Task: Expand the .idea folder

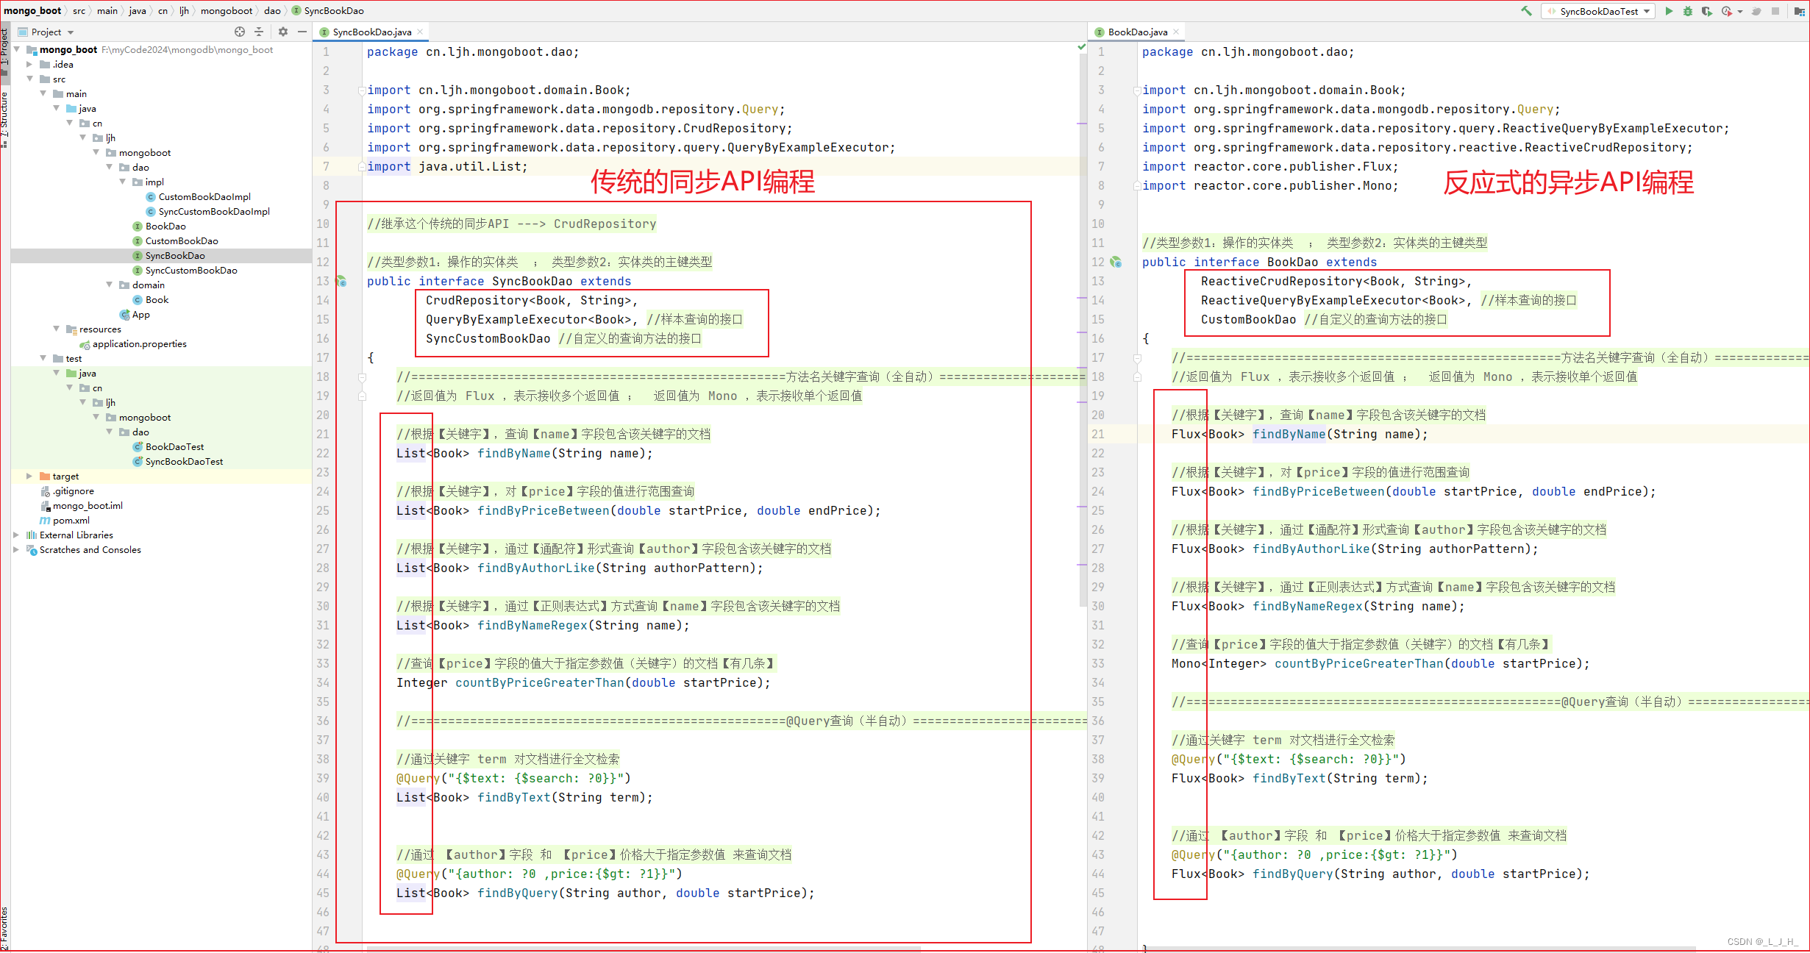Action: [x=30, y=64]
